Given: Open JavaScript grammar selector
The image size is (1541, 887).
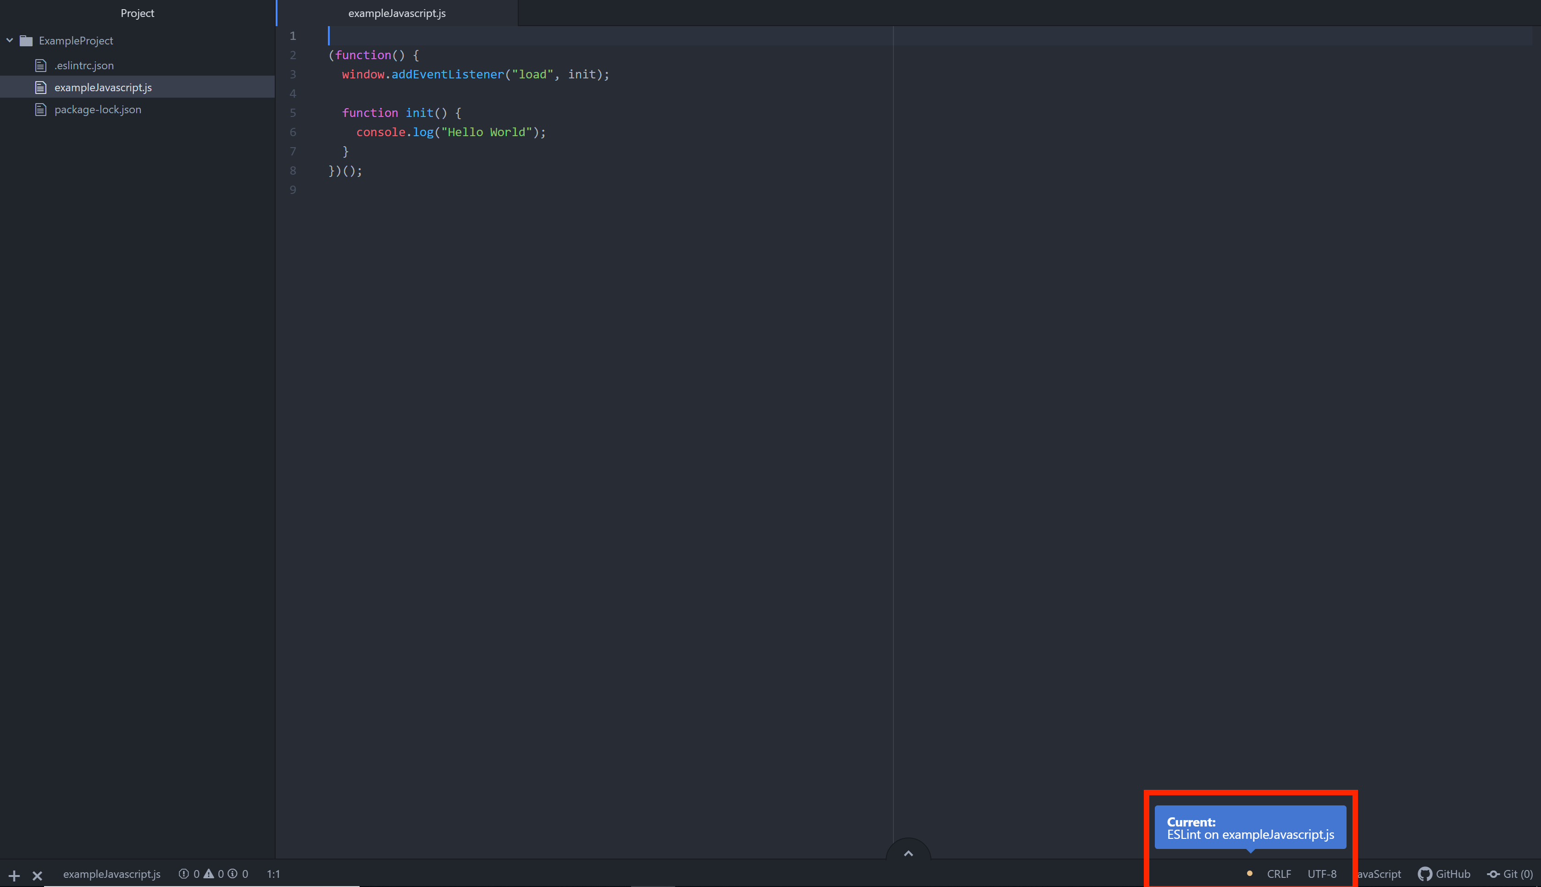Looking at the screenshot, I should [x=1380, y=874].
